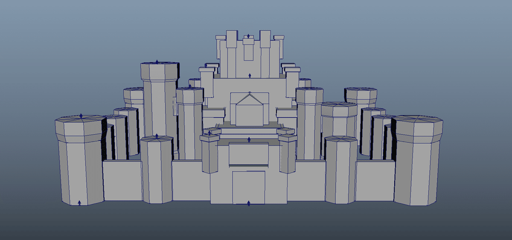Screen dimensions: 512x240
Task: Select the small turret on the gatehouse's right corner
Action: click(287, 153)
